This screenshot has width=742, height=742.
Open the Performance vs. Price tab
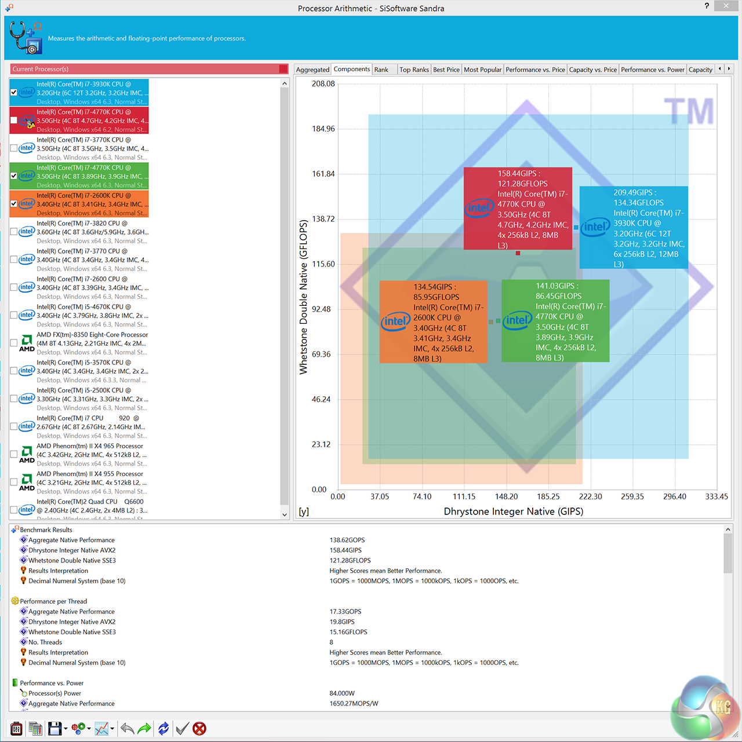coord(535,70)
